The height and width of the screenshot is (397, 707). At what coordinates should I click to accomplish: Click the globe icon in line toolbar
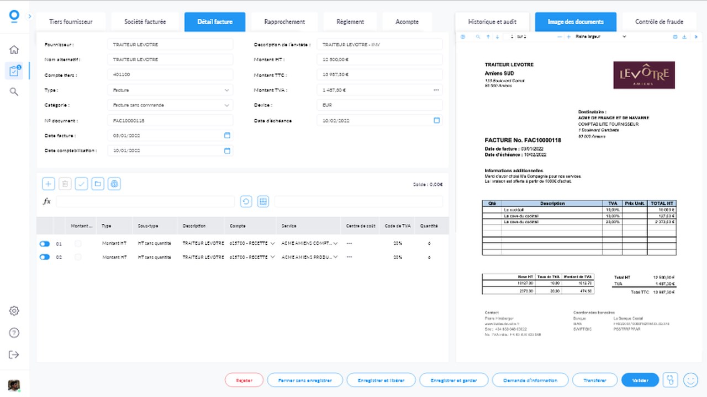point(114,184)
